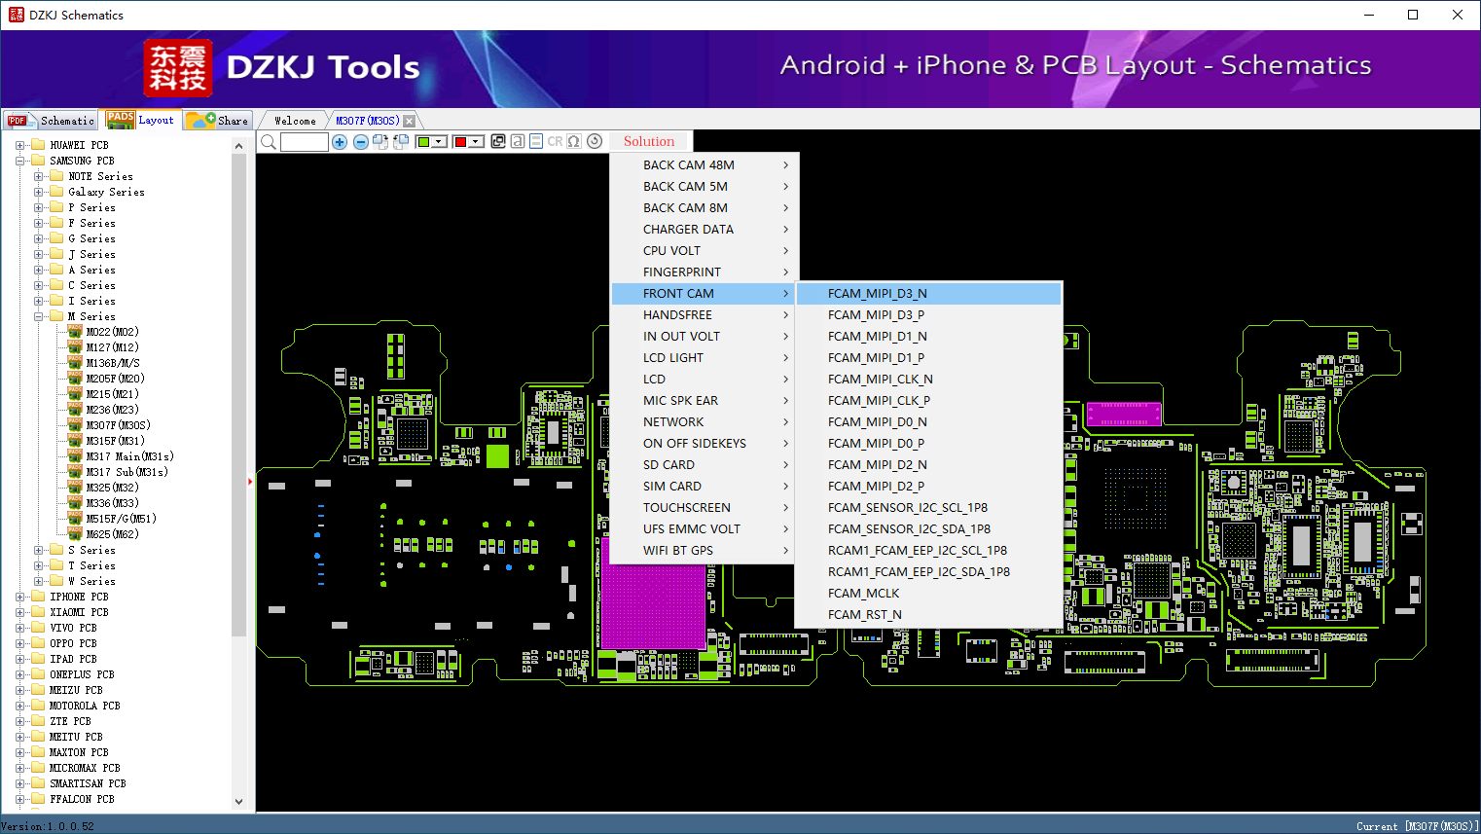Click the PADS icon beside M136B/M/S
The width and height of the screenshot is (1481, 834).
tap(75, 363)
